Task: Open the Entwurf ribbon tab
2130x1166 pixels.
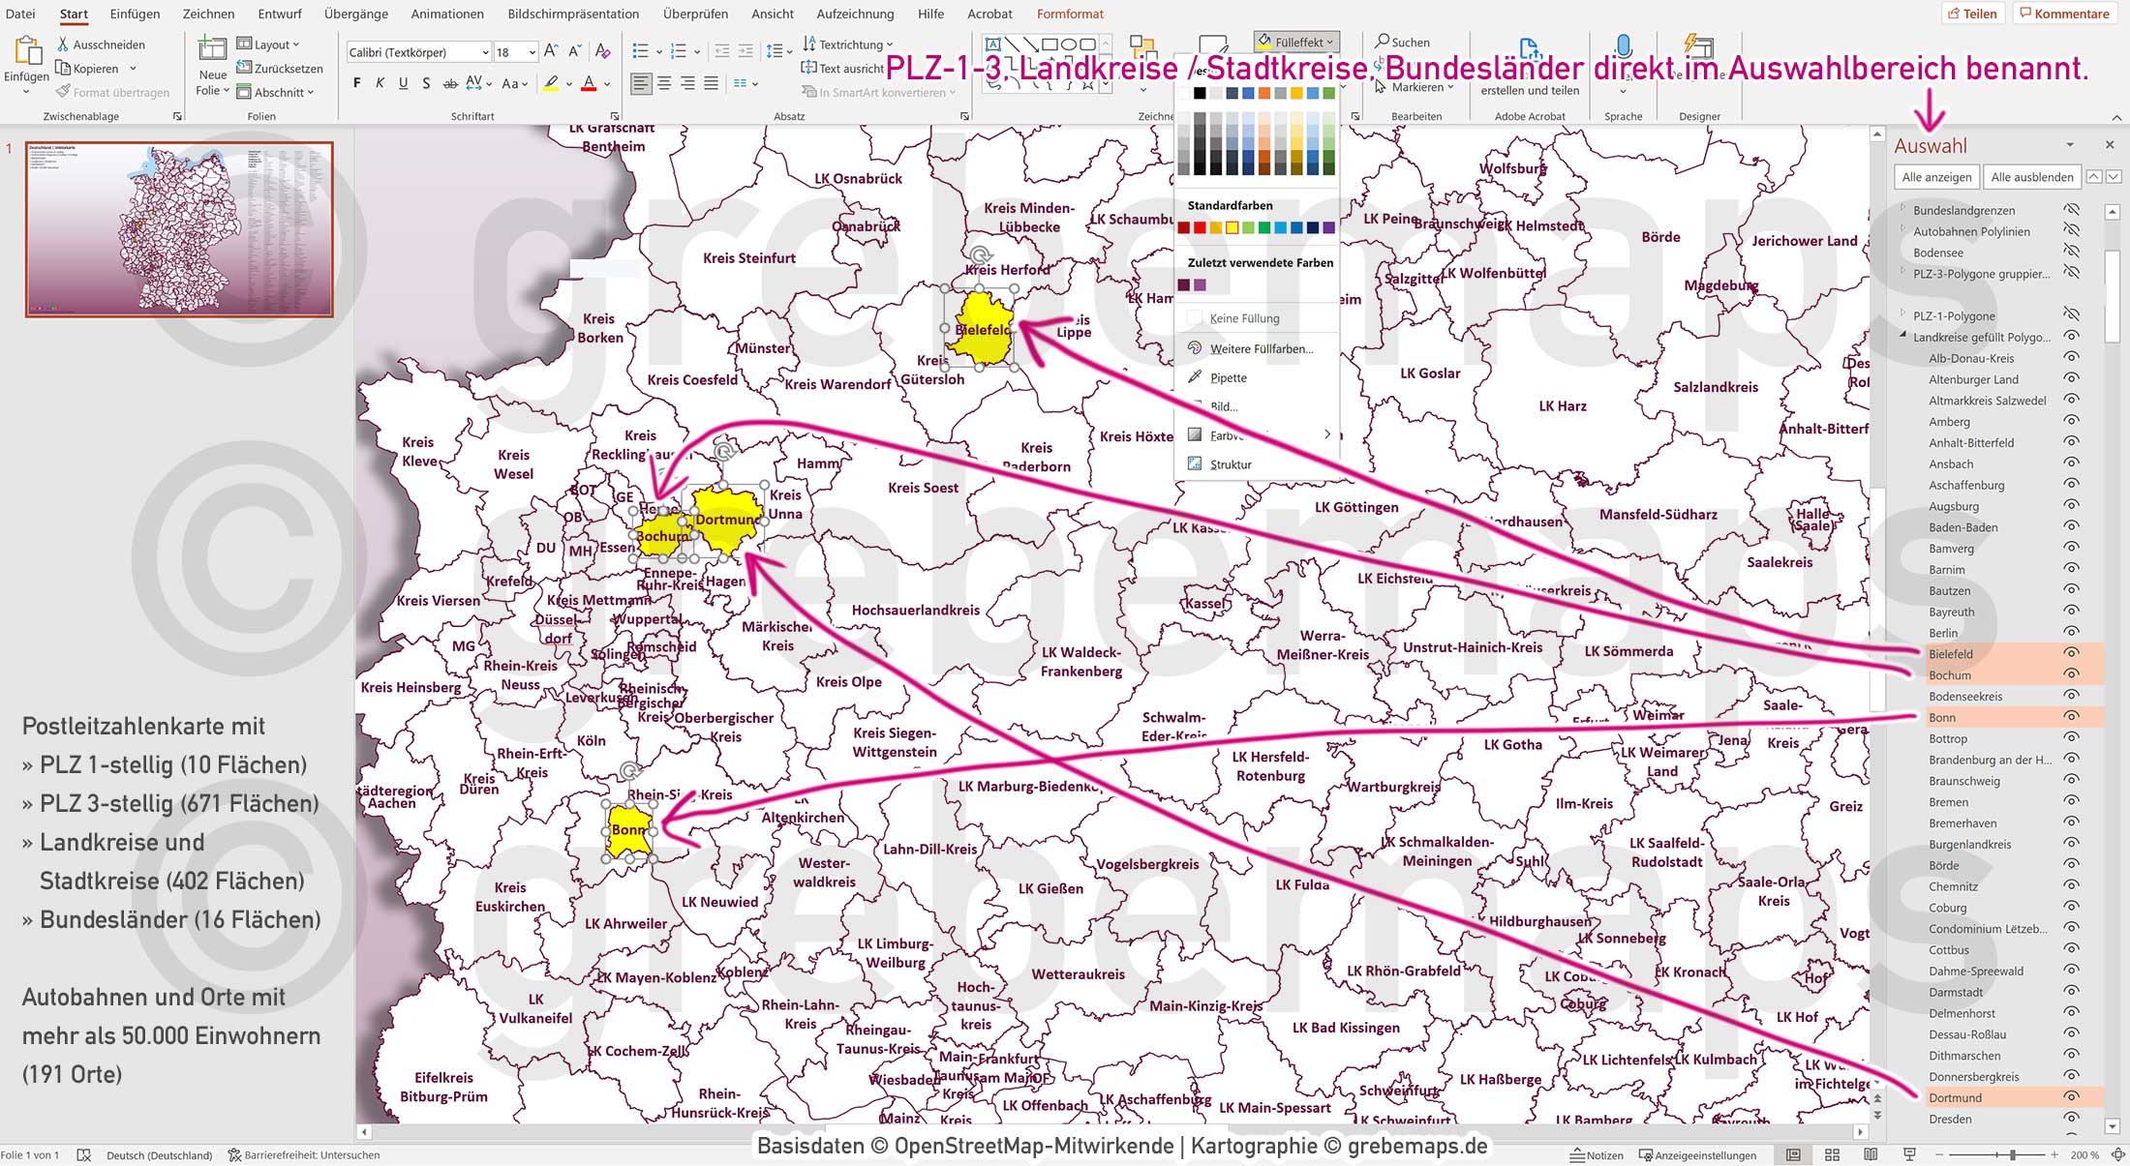Action: coord(280,14)
